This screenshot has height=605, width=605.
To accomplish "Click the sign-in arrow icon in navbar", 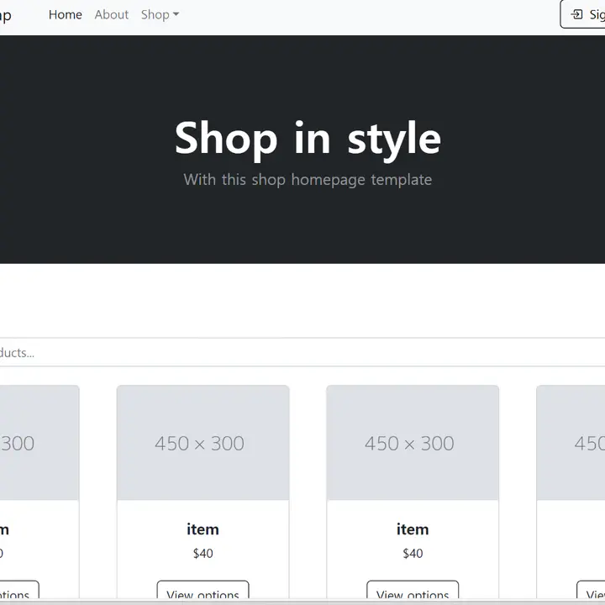I will click(x=576, y=14).
